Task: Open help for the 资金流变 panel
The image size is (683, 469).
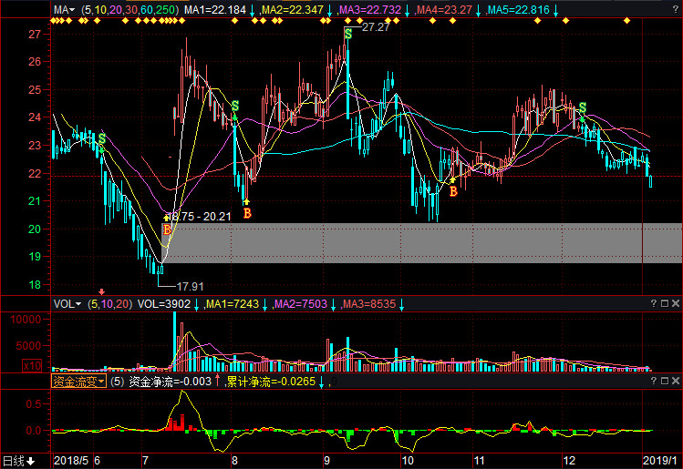Action: 654,381
